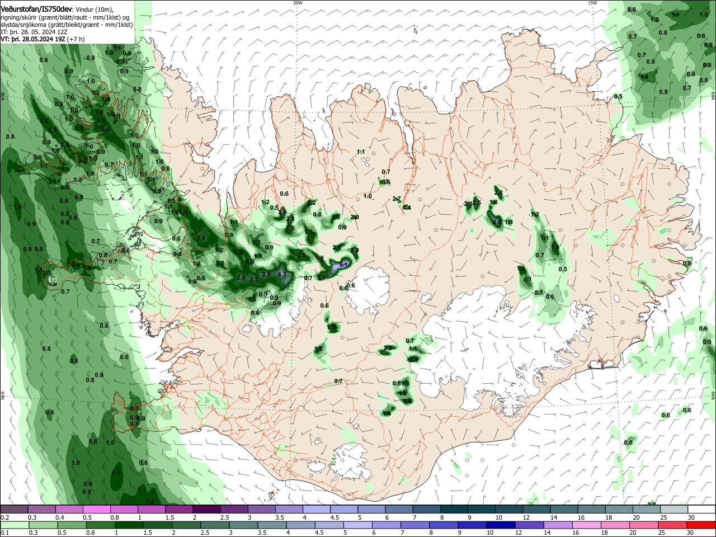Click the 'IT: þri. 28. 05. 2024 12Z' line
This screenshot has height=537, width=716.
pos(34,32)
